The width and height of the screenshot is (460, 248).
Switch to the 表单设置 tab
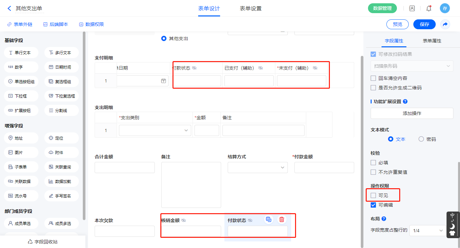[251, 9]
